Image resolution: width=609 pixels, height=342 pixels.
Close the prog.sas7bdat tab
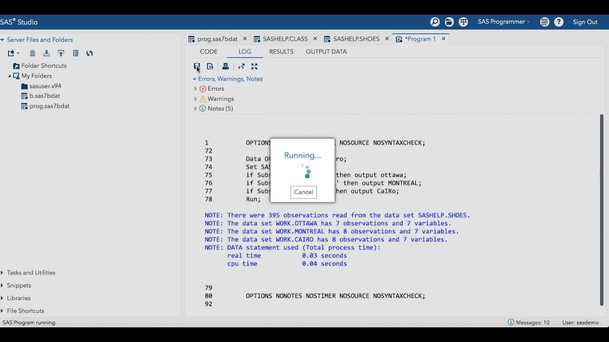(x=245, y=39)
